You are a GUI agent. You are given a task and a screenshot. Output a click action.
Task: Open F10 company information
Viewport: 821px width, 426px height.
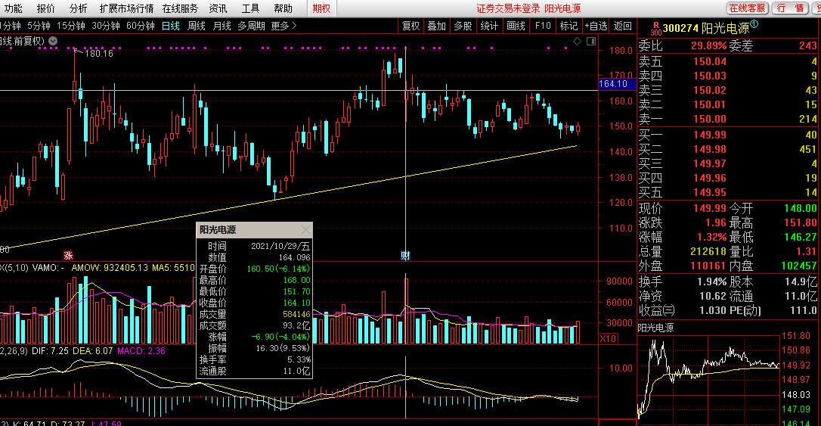pyautogui.click(x=543, y=26)
